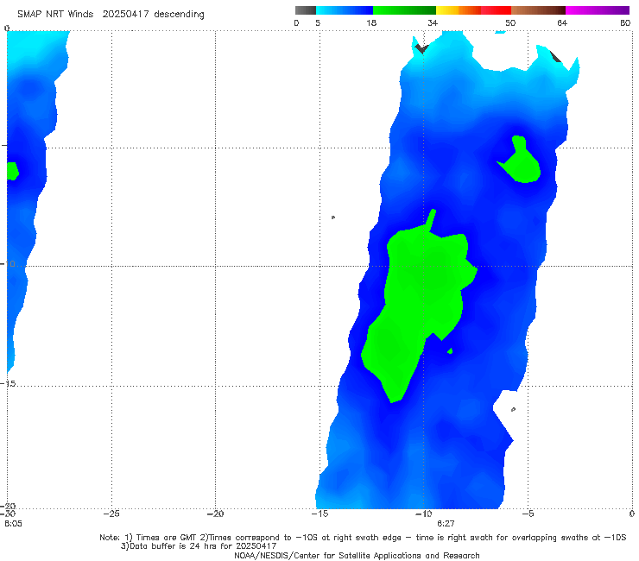Viewport: 639px width, 561px height.
Task: Click the longitude axis label '-15'
Action: coord(319,514)
